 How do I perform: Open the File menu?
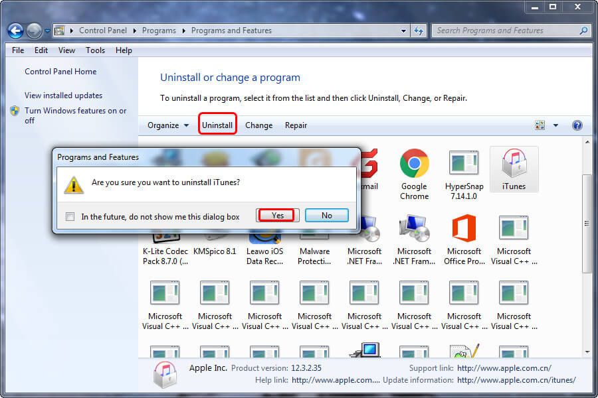tap(18, 50)
